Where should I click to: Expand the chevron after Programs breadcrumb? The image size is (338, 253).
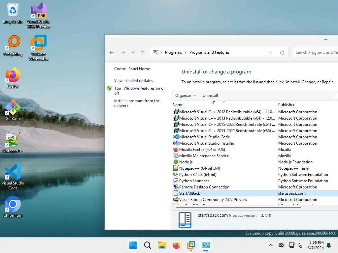(186, 52)
